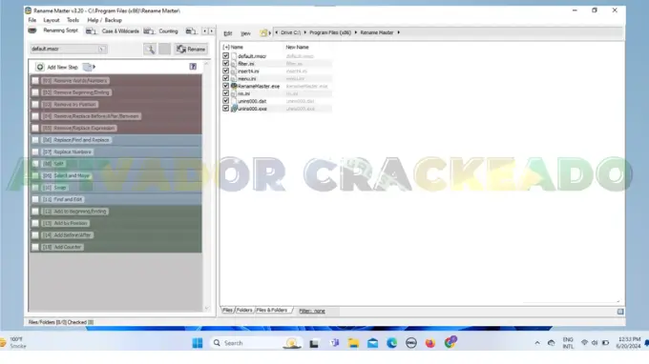Expand the Add by Position step
Viewport: 649px width, 364px height.
(66, 224)
